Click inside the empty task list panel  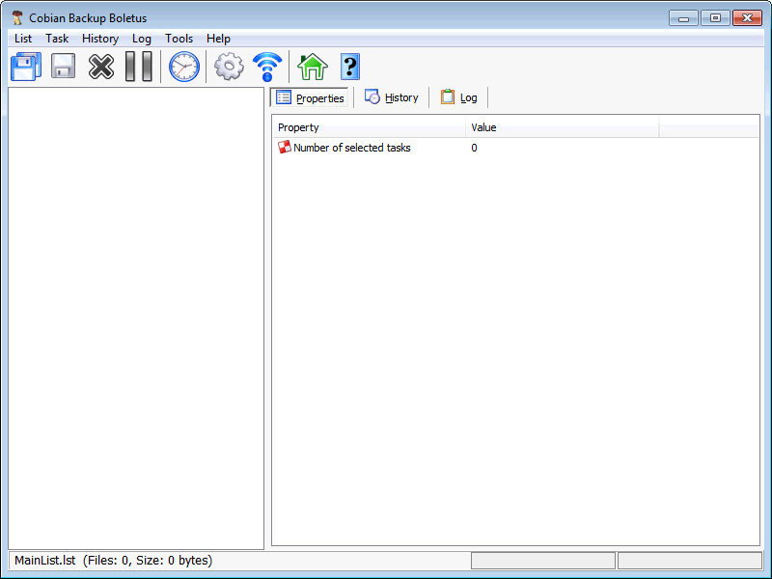pos(136,318)
